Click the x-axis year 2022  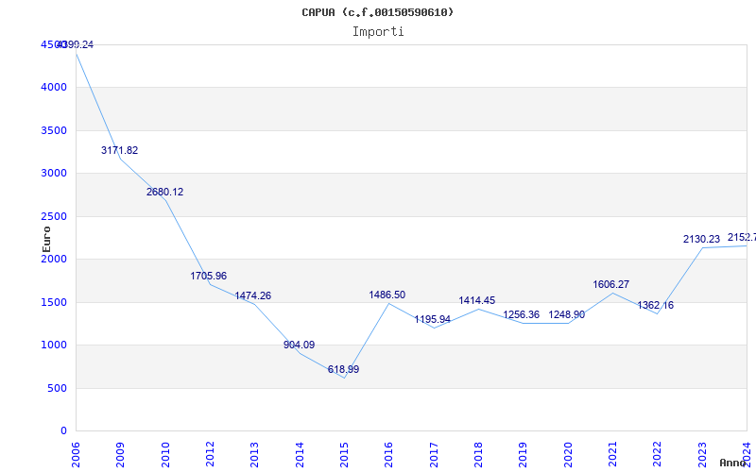pos(658,455)
